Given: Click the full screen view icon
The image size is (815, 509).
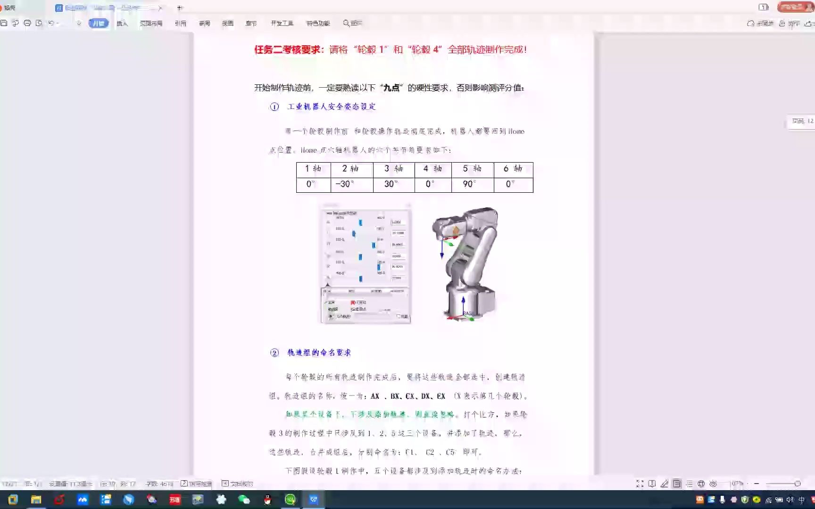Looking at the screenshot, I should (x=640, y=484).
